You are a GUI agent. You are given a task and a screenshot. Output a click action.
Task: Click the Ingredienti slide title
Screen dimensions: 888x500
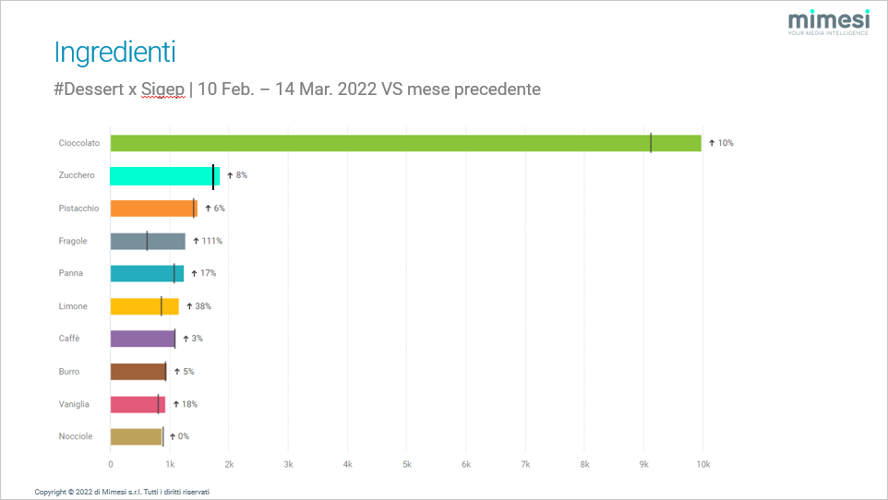114,52
